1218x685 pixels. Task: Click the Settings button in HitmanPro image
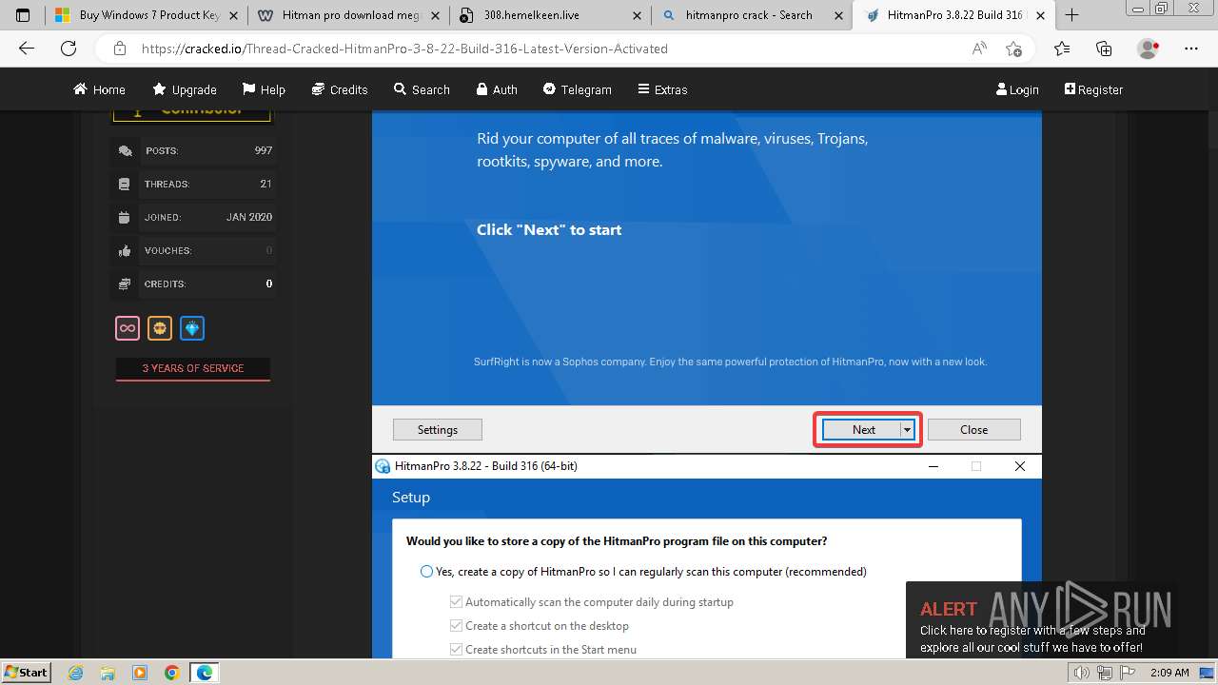[438, 430]
